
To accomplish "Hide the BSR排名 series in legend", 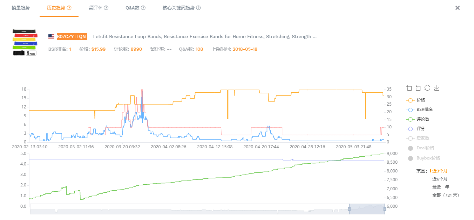I will click(419, 109).
